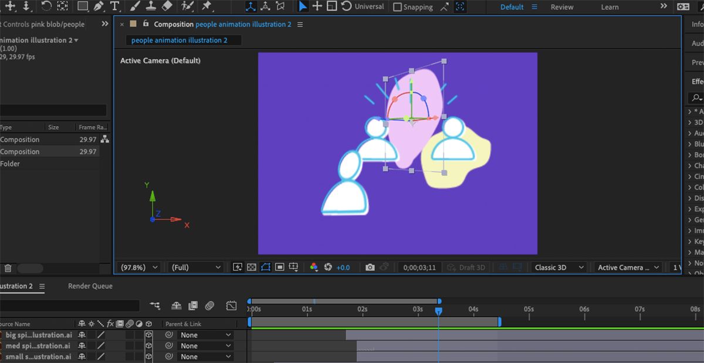
Task: Select the Brush tool
Action: tap(134, 7)
